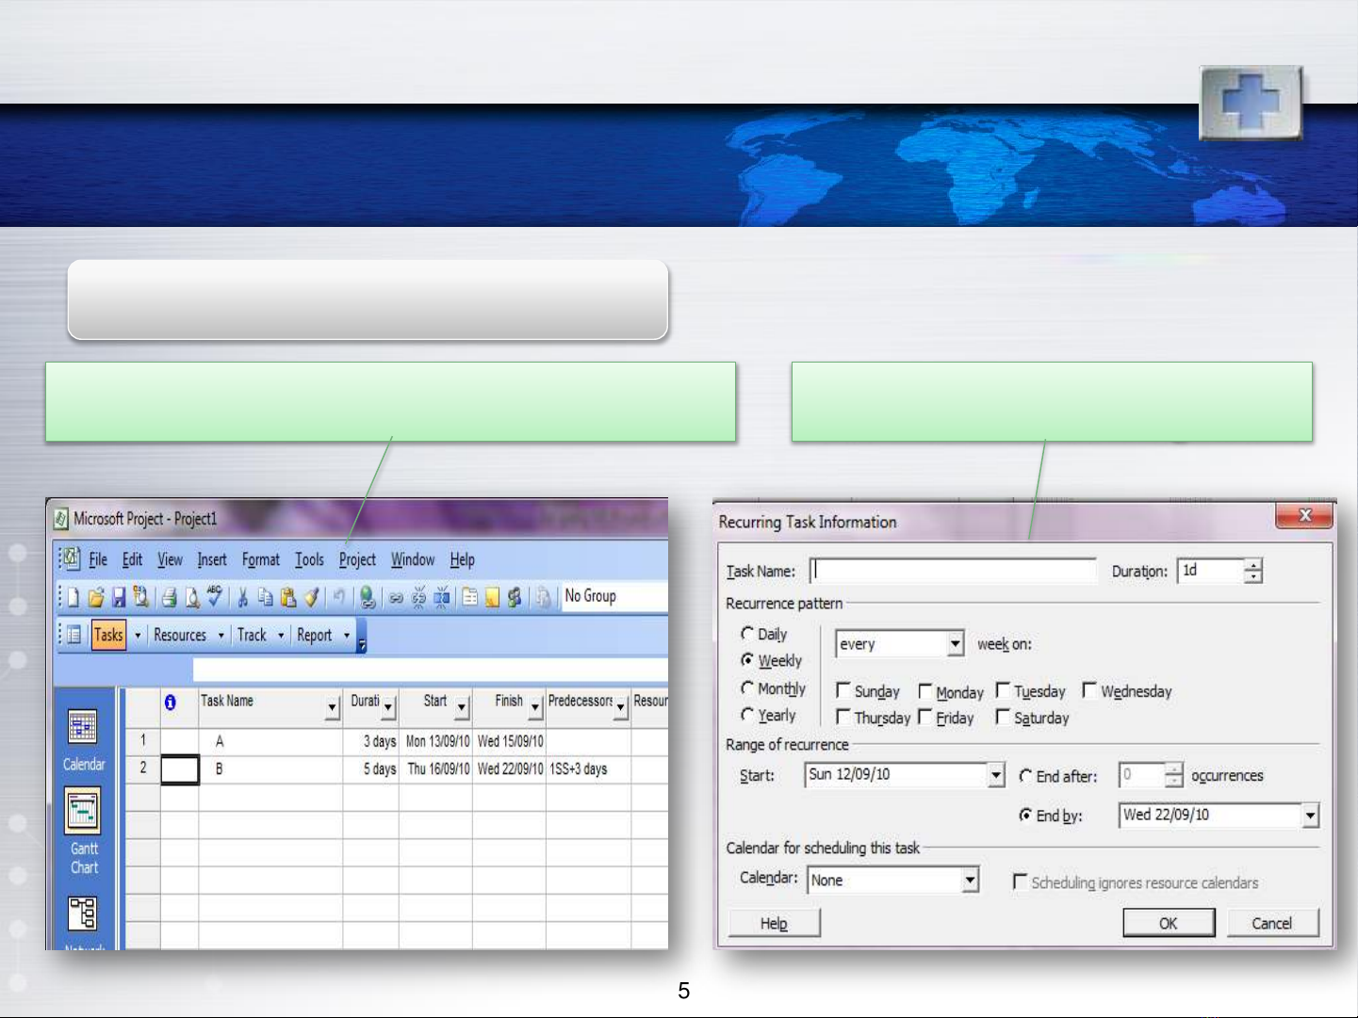Click the Print icon in the toolbar

click(x=170, y=597)
